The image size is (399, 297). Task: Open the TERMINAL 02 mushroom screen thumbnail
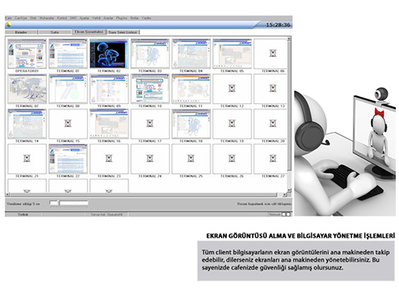[109, 54]
